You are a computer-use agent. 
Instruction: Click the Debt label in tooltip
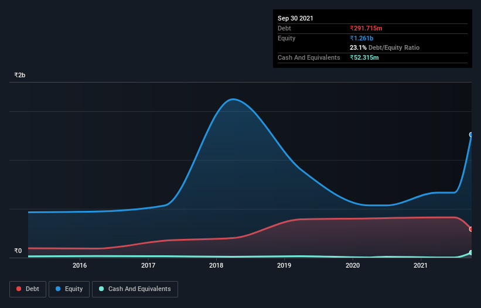tap(284, 28)
